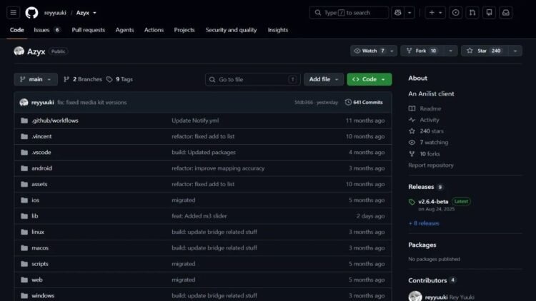The image size is (536, 301).
Task: Fork the Azyx repository
Action: click(x=422, y=51)
